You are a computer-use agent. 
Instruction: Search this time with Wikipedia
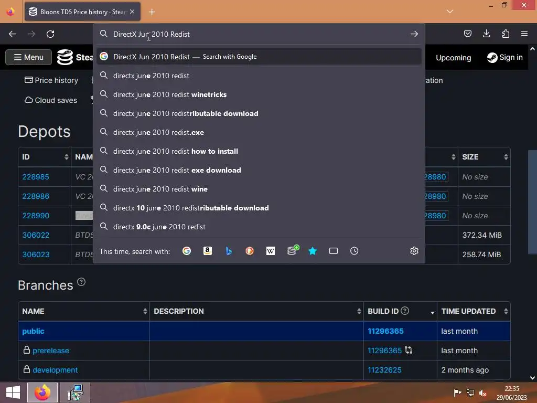(271, 251)
